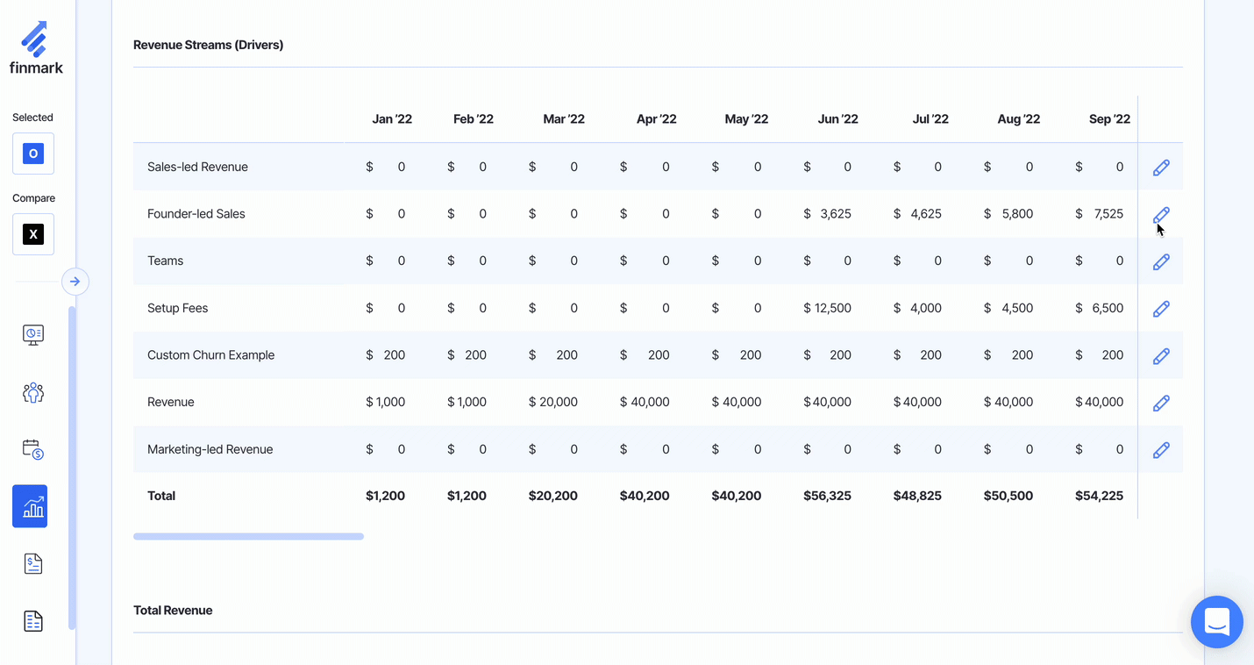This screenshot has height=665, width=1254.
Task: Select the revenue chart icon in sidebar
Action: [30, 506]
